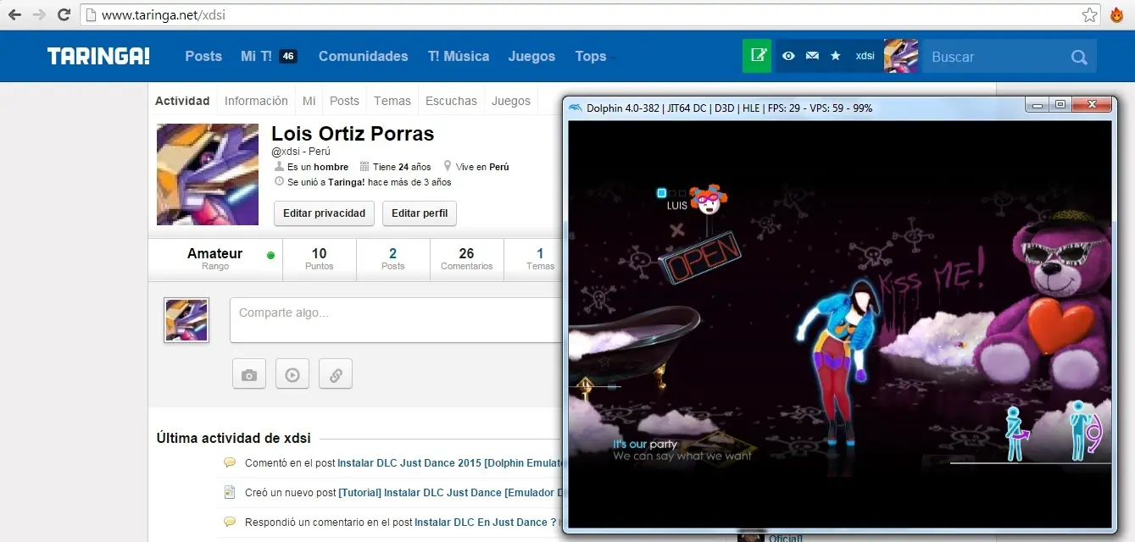Focus the Comparte algo text box
The width and height of the screenshot is (1135, 542).
397,320
